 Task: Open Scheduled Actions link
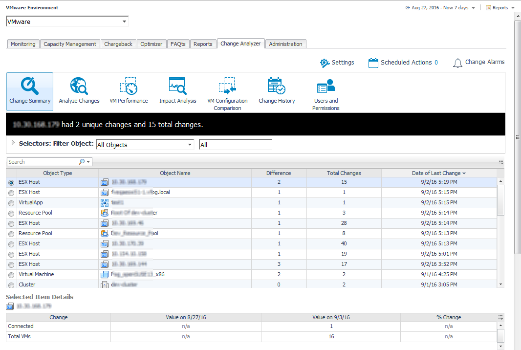(406, 63)
